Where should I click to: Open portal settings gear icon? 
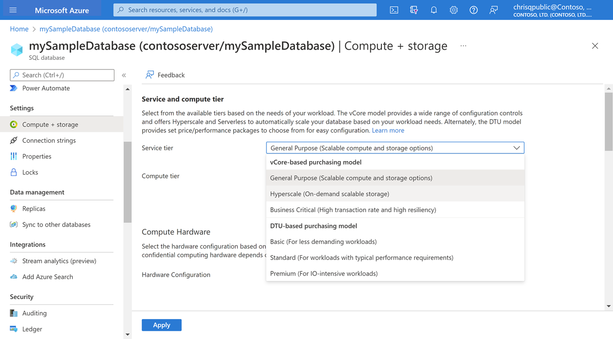click(453, 10)
